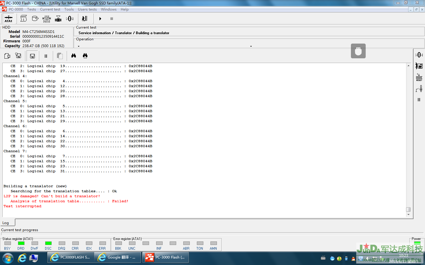Click the load-from-disk log icon
The image size is (425, 265).
18,55
